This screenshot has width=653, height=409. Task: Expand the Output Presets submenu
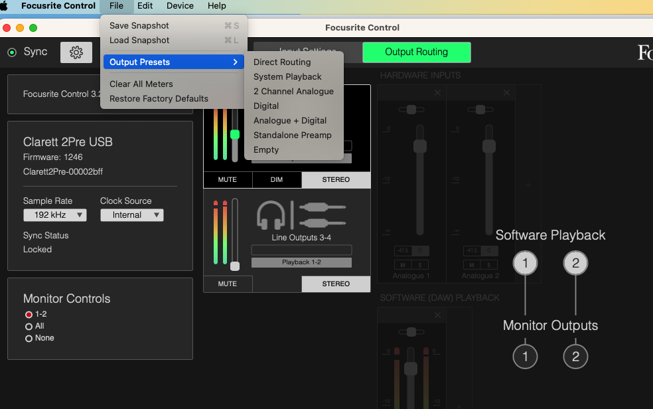174,62
